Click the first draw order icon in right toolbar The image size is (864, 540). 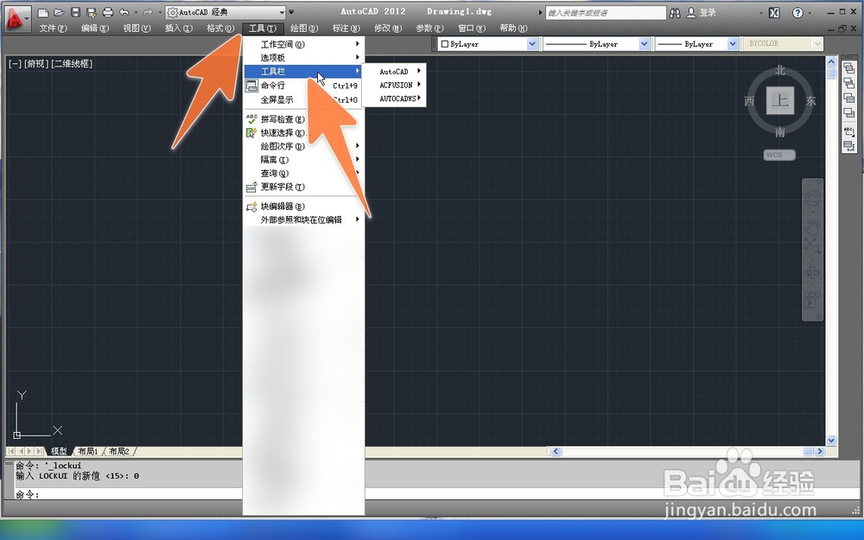pos(849,68)
